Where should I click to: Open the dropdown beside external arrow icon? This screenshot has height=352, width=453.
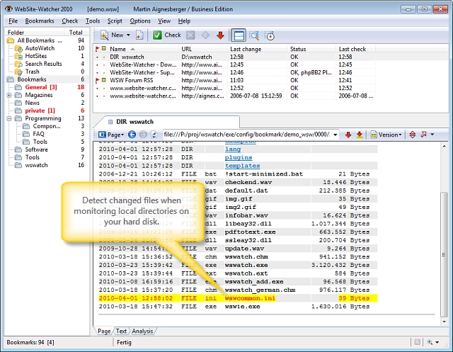pos(432,135)
